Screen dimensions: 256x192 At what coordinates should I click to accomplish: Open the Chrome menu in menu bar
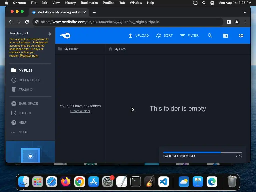click(19, 3)
